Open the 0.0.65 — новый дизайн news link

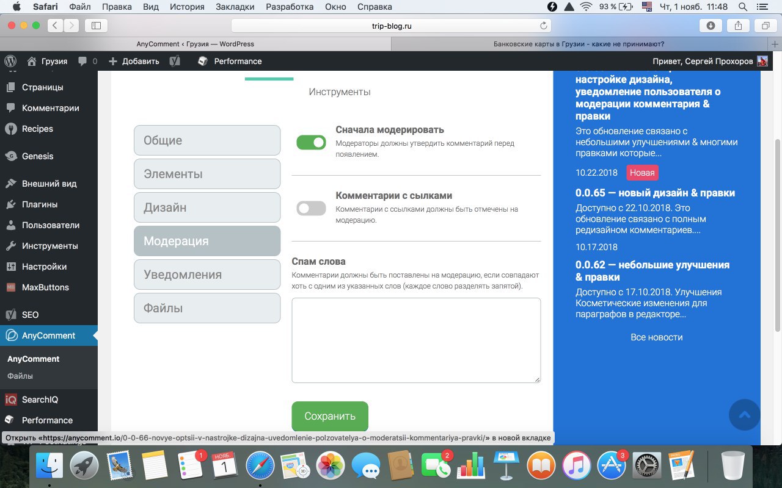tap(655, 193)
